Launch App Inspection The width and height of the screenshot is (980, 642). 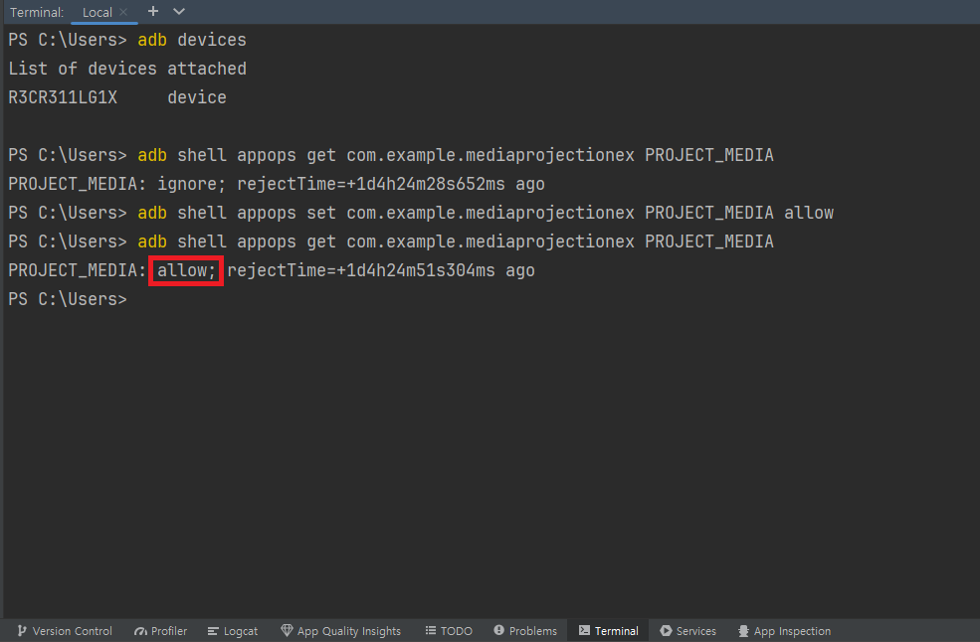(x=785, y=630)
